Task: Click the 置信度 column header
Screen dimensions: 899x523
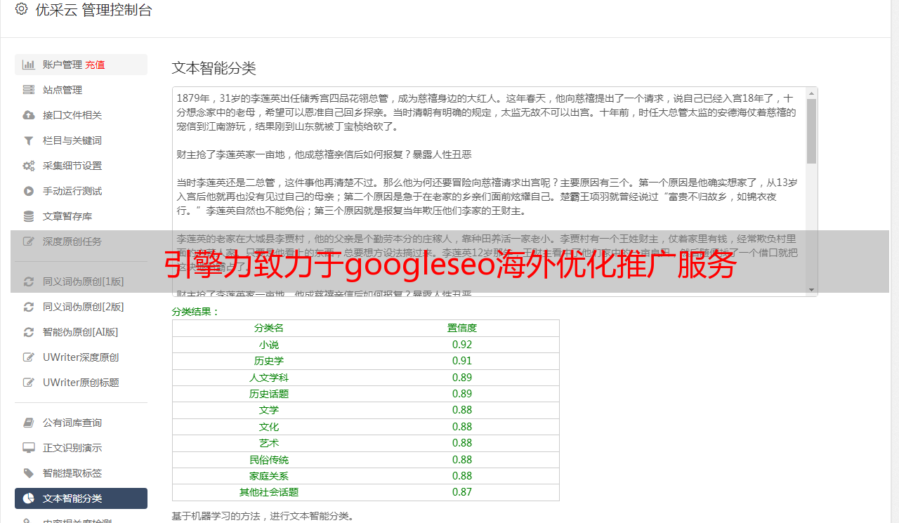Action: coord(462,328)
